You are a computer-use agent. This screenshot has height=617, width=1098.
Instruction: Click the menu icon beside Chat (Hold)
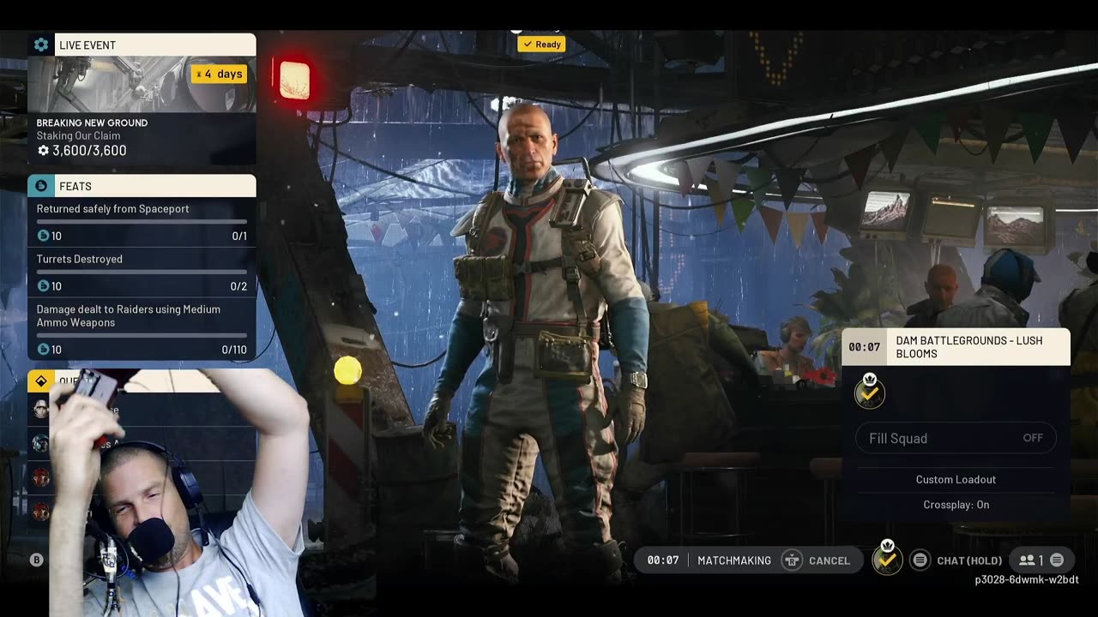[920, 560]
